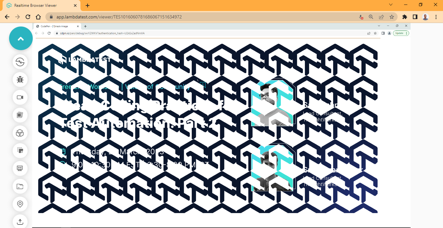Open the files and media folder icon
Viewport: 443px width, 228px height.
(20, 186)
